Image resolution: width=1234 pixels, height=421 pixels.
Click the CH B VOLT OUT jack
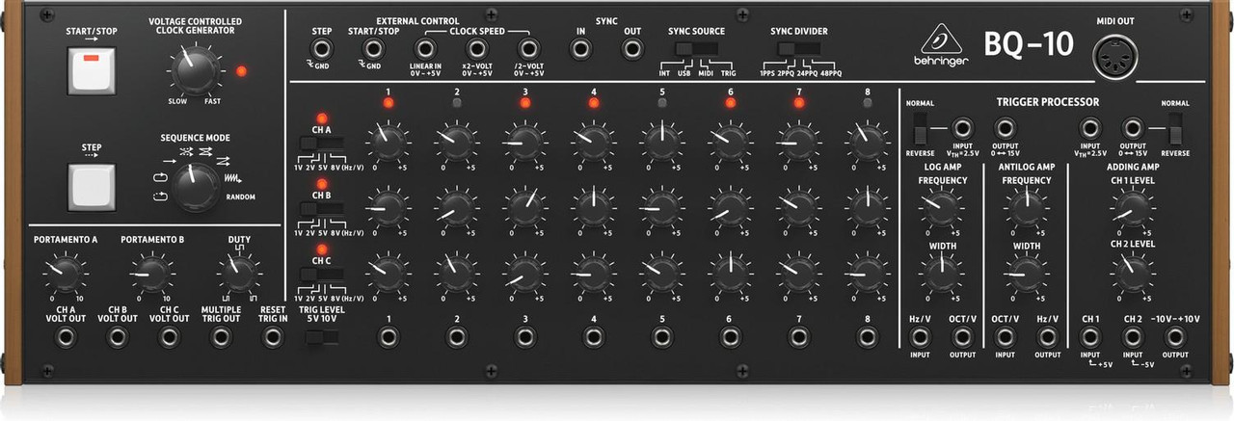click(118, 337)
